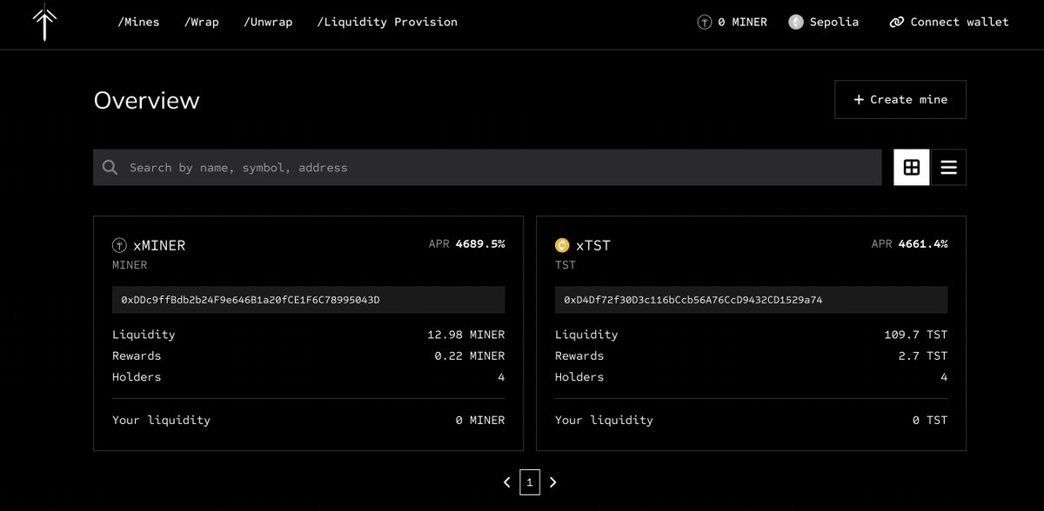Select page 1 in pagination
The height and width of the screenshot is (511, 1044).
point(530,481)
